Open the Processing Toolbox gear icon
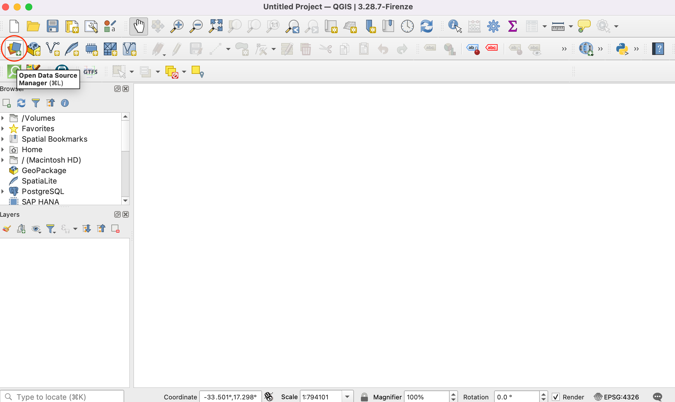The image size is (675, 402). [493, 26]
